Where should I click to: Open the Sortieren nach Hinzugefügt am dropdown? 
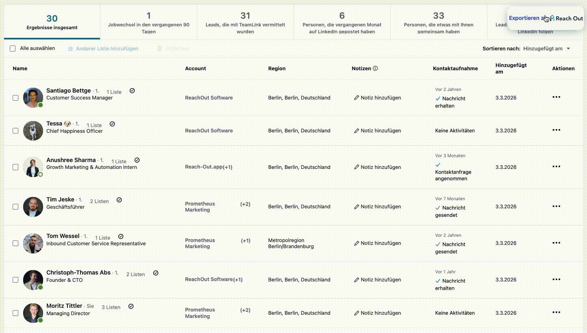547,49
